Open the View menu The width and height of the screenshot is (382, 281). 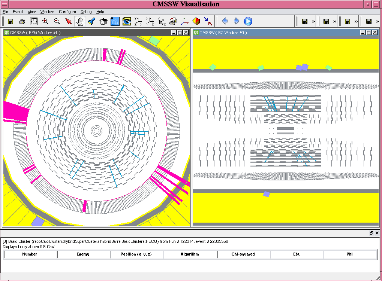(31, 12)
